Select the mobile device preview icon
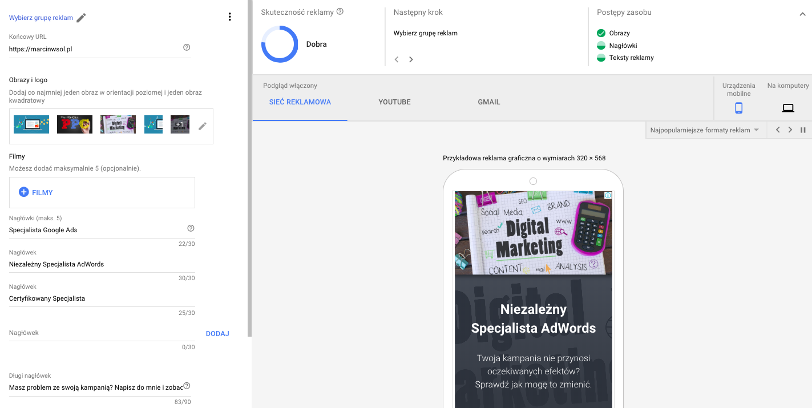The image size is (812, 408). [738, 108]
